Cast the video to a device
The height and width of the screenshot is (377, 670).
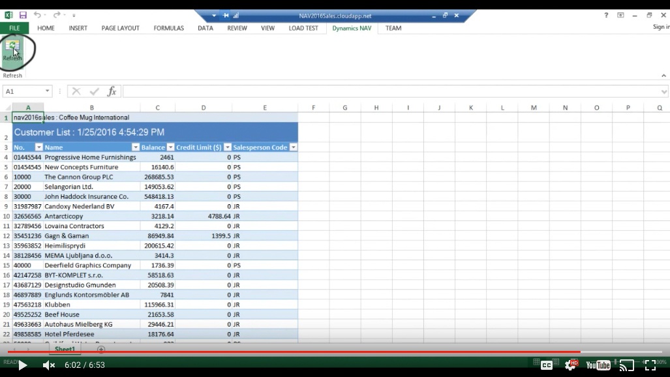click(x=627, y=365)
